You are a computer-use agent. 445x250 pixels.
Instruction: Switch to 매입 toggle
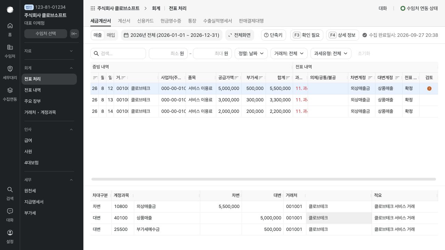(x=111, y=35)
